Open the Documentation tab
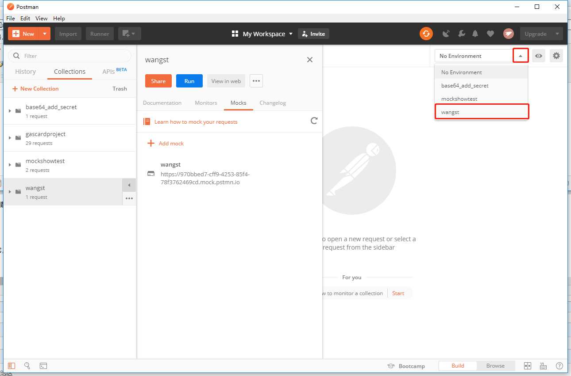Viewport: 571px width, 376px height. (x=162, y=103)
